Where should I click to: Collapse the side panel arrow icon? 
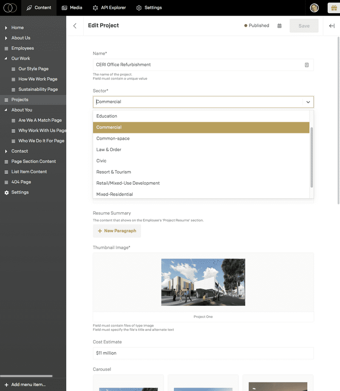(331, 25)
